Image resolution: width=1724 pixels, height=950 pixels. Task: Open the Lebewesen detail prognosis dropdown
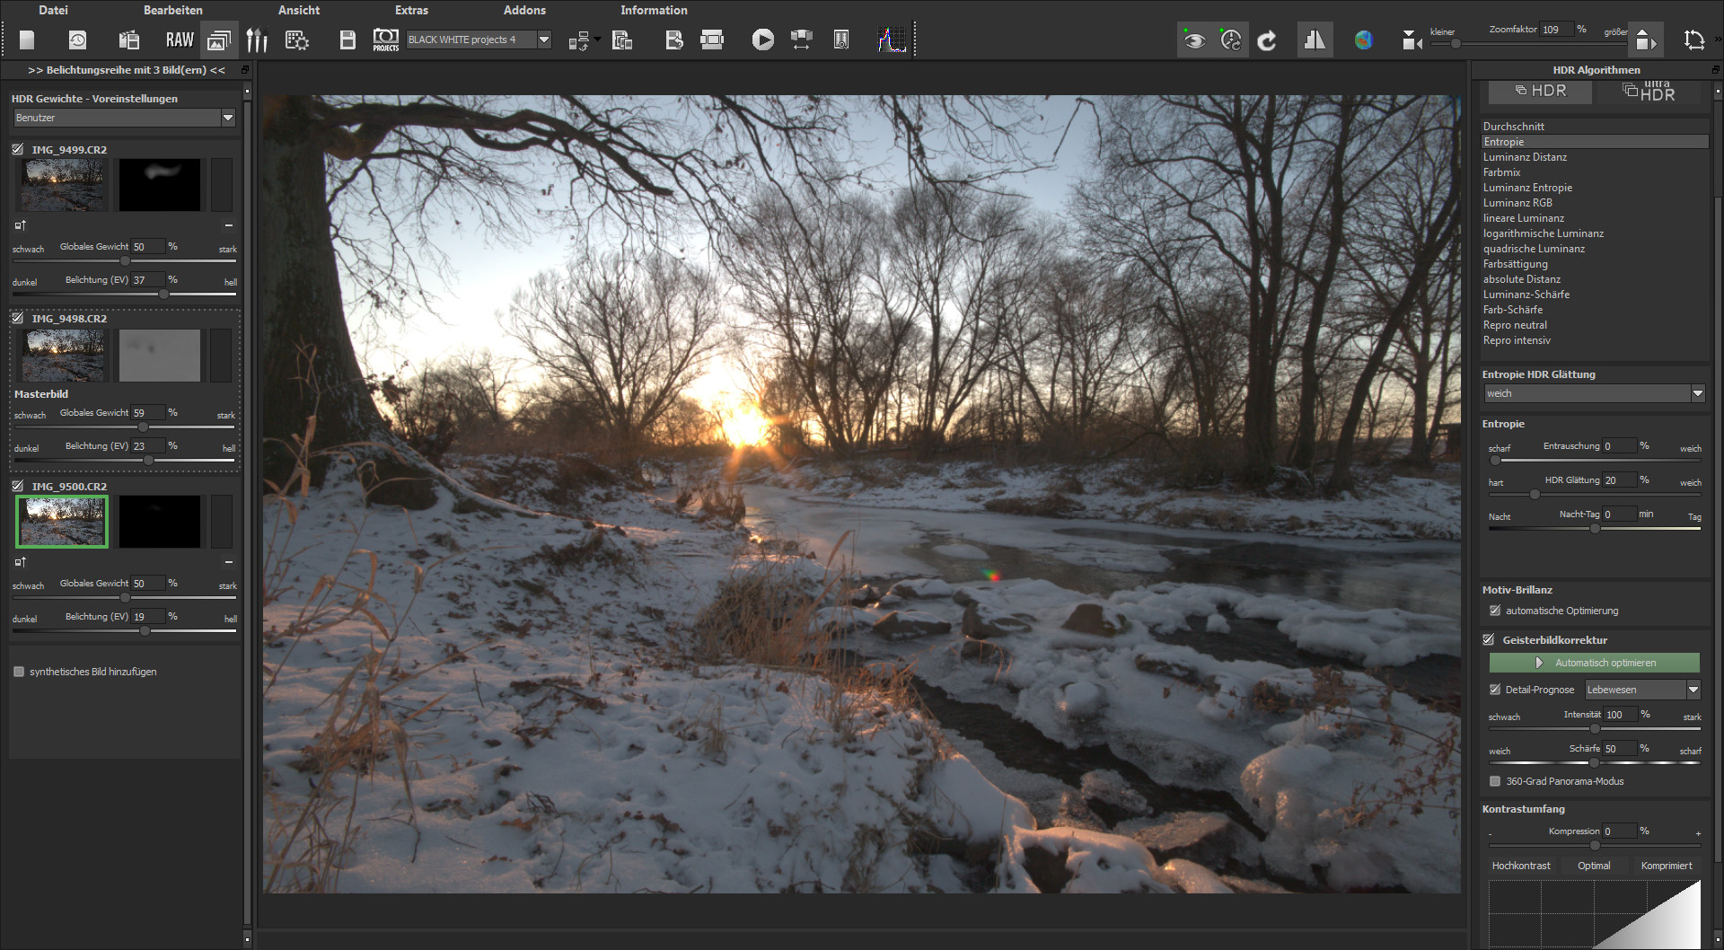(x=1693, y=690)
